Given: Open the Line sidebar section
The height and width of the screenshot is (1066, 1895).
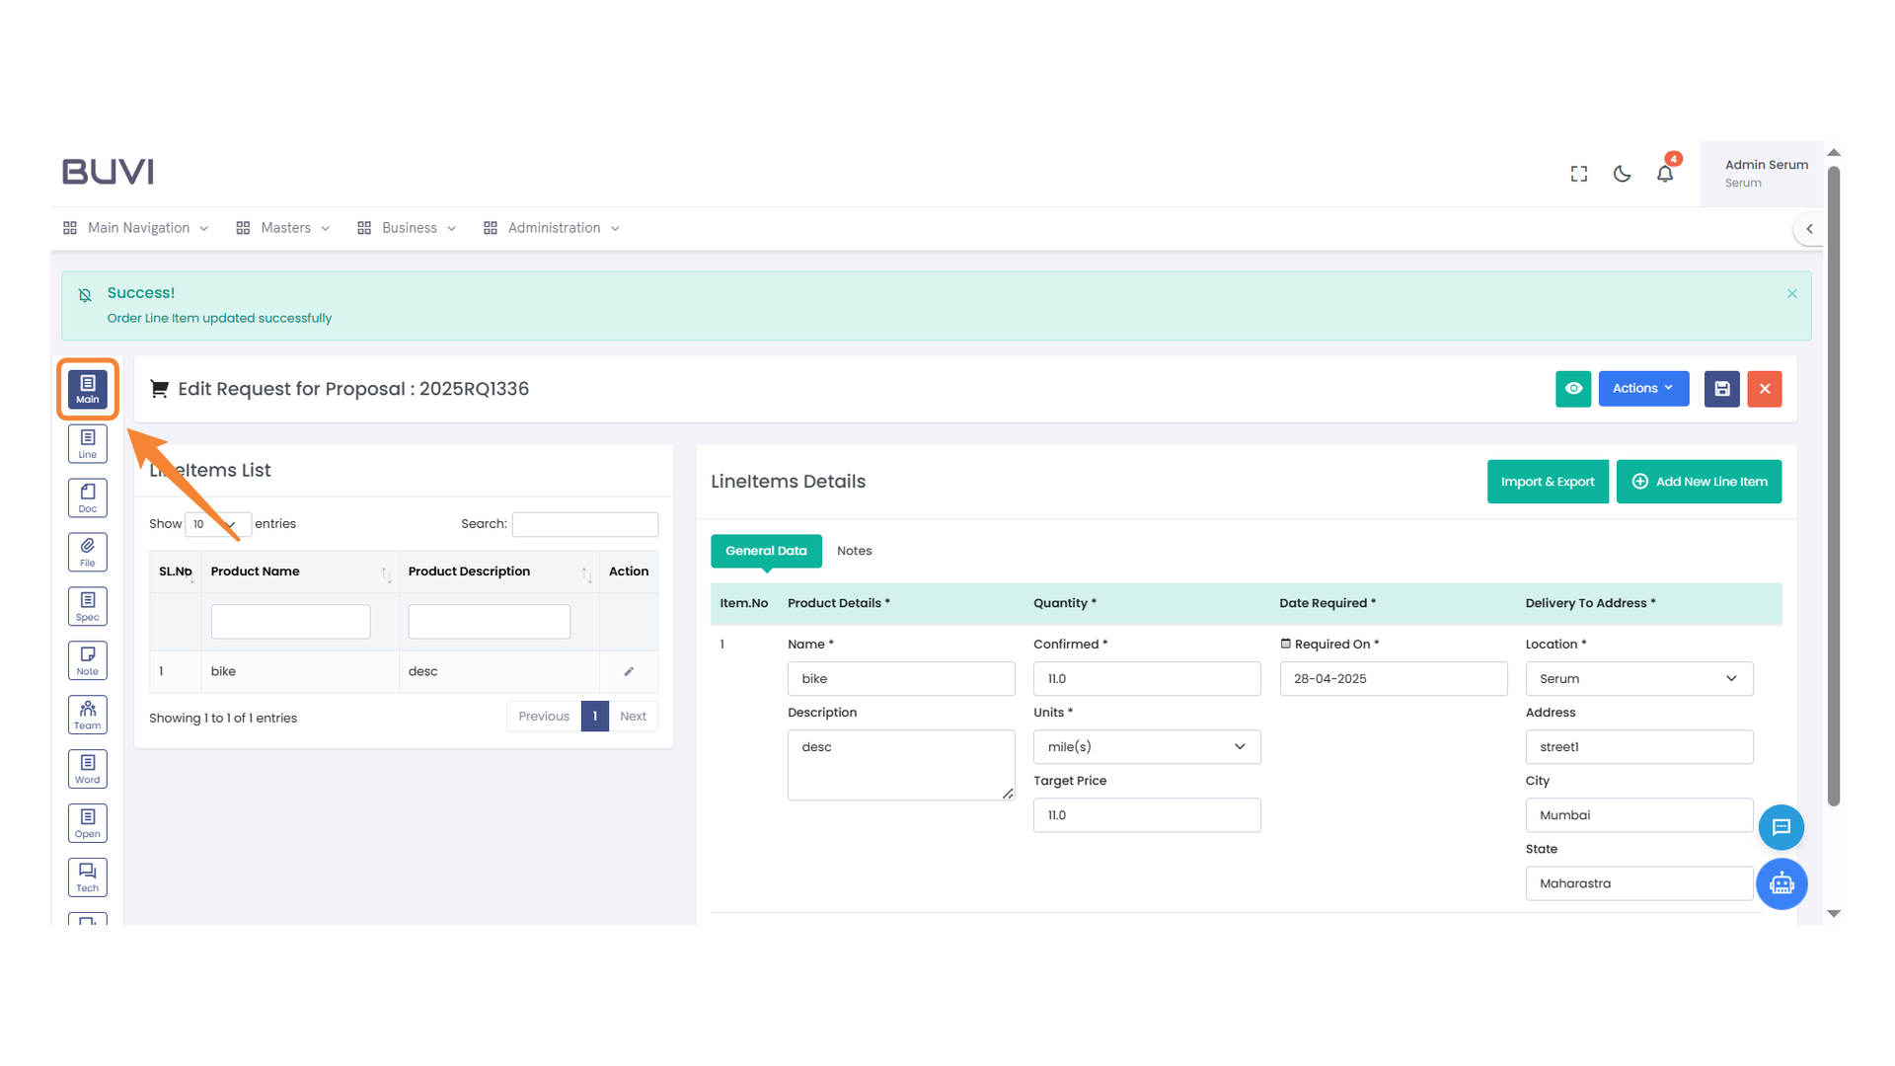Looking at the screenshot, I should (x=87, y=443).
